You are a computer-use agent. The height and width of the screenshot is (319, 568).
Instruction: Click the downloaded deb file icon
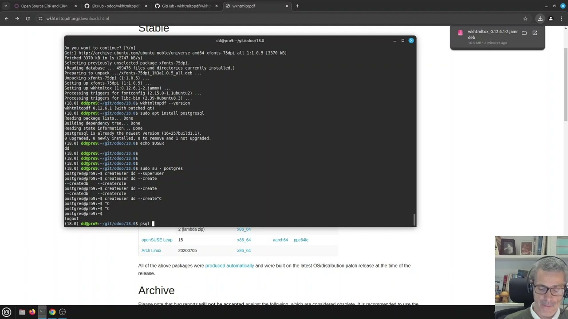pyautogui.click(x=460, y=33)
